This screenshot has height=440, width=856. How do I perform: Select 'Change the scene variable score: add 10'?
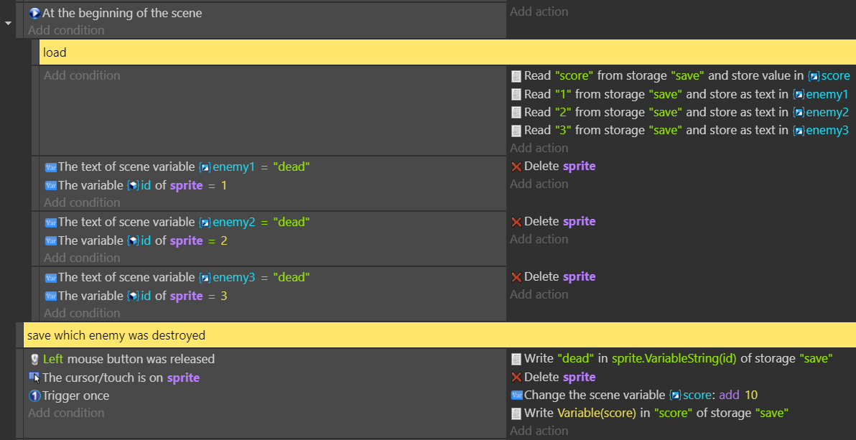(641, 395)
